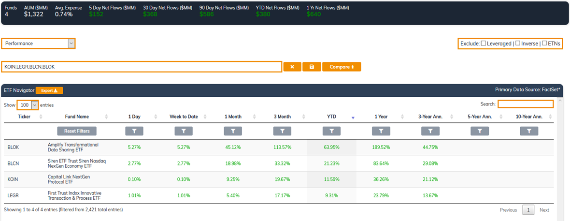Toggle the Exclude ETNs checkbox

point(544,43)
